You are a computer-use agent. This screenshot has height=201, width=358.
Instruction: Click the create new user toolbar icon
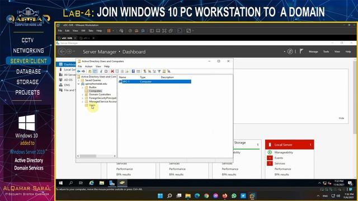coord(144,71)
